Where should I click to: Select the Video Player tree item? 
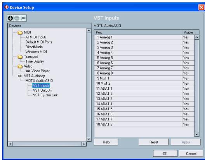[x=40, y=71]
